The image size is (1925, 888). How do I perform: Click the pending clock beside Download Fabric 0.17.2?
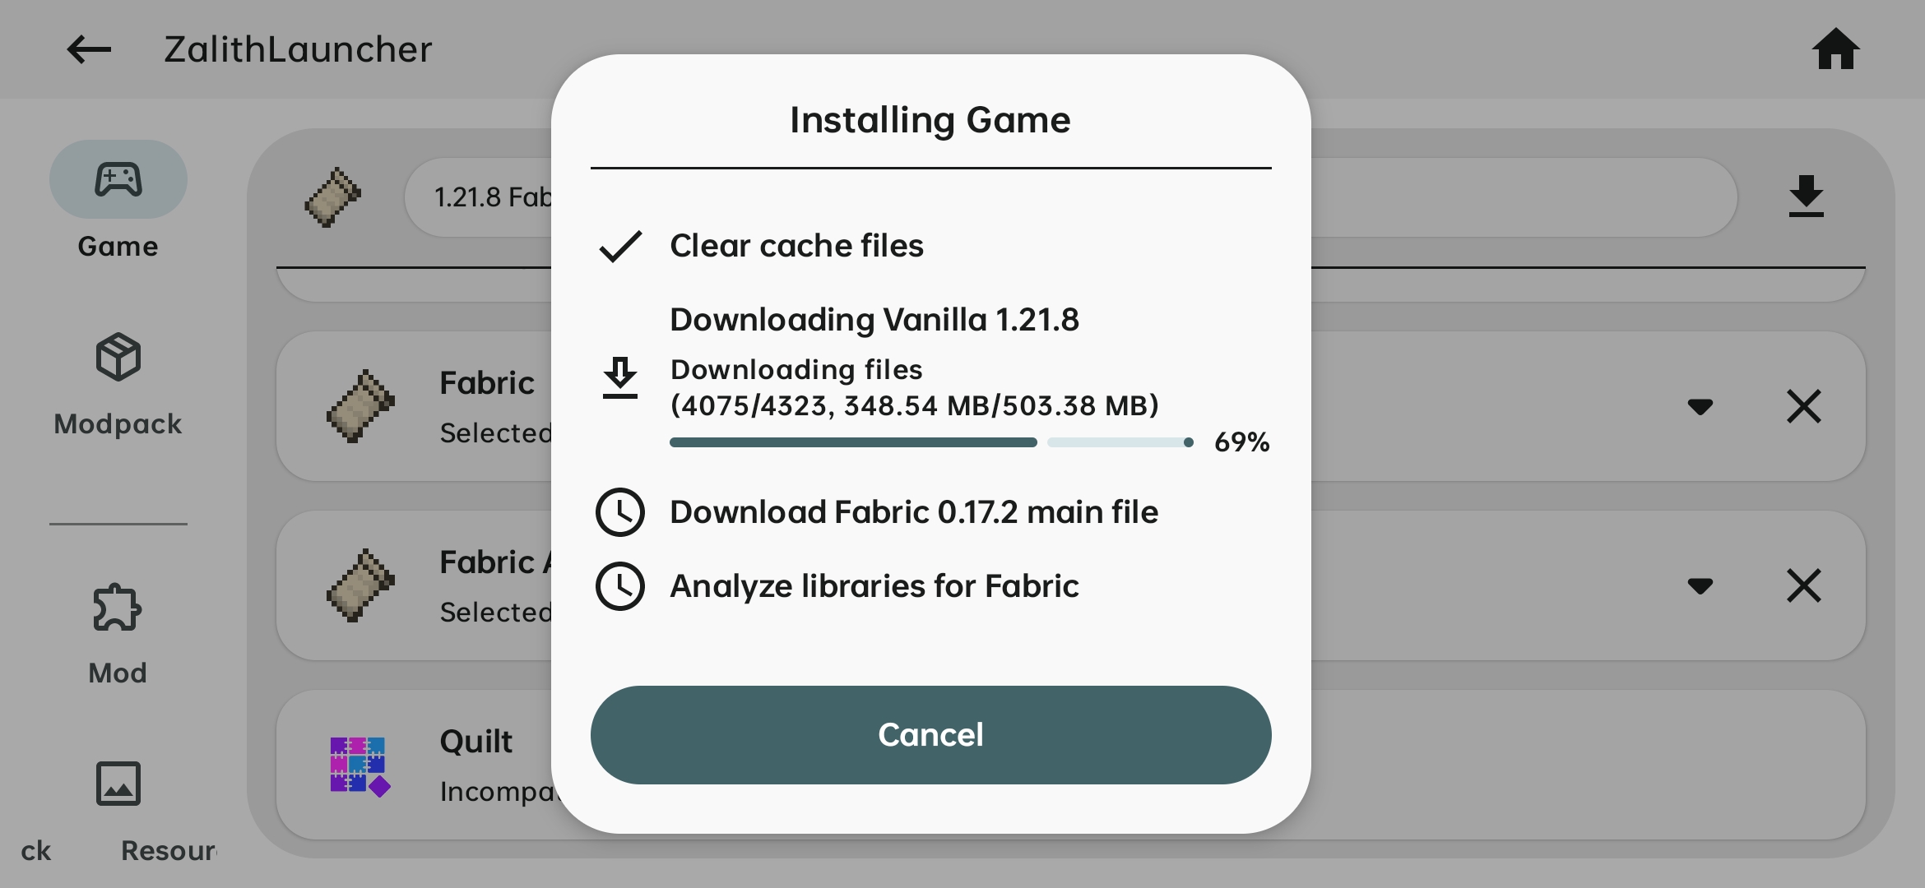[621, 511]
